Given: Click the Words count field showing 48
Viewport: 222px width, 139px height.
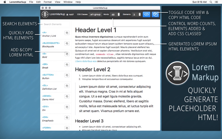Looking at the screenshot, I should tap(113, 14).
